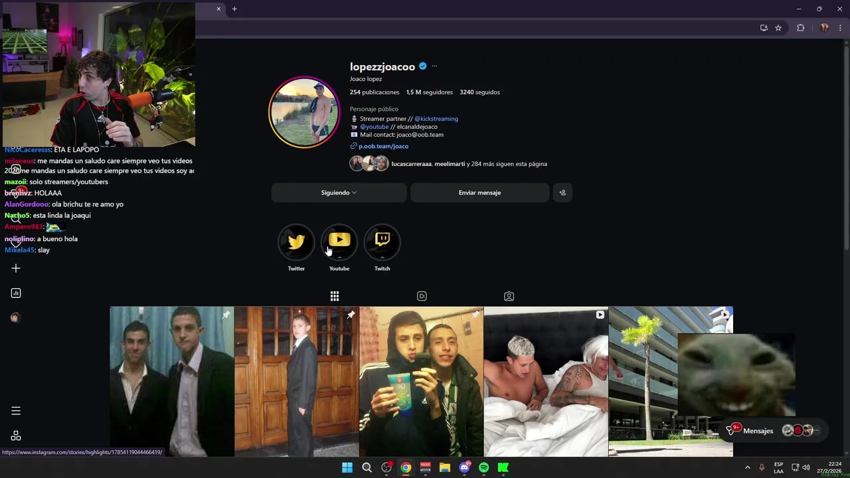Open the Chrome three-dot menu
This screenshot has width=850, height=478.
click(840, 28)
